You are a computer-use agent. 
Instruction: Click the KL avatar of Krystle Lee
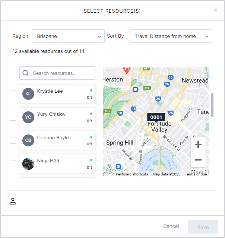pyautogui.click(x=28, y=94)
